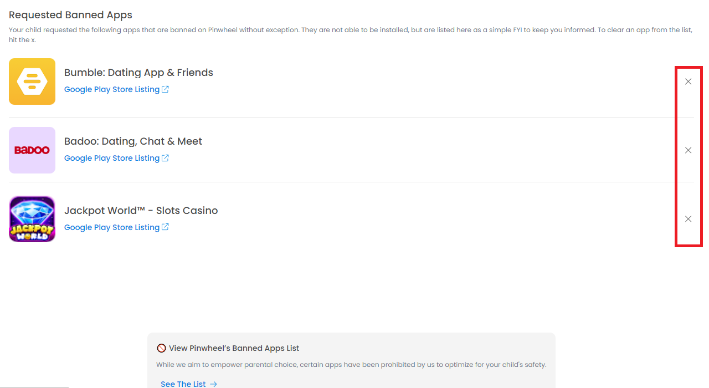Click the horizontal scrollbar at the bottom left
The width and height of the screenshot is (709, 388).
(x=33, y=386)
